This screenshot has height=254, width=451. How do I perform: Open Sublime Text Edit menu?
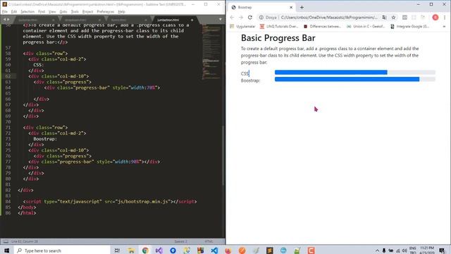click(x=14, y=11)
